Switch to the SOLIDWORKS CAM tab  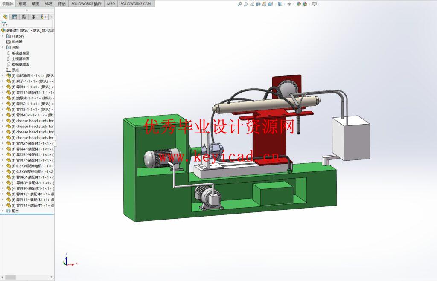point(135,3)
